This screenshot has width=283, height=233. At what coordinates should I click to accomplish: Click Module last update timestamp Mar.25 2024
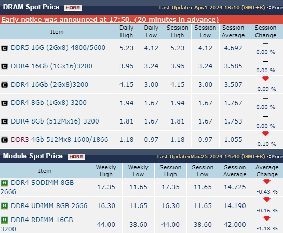[211, 157]
